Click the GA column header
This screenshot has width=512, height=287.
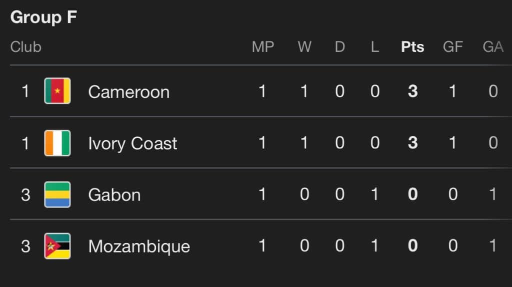pyautogui.click(x=492, y=47)
